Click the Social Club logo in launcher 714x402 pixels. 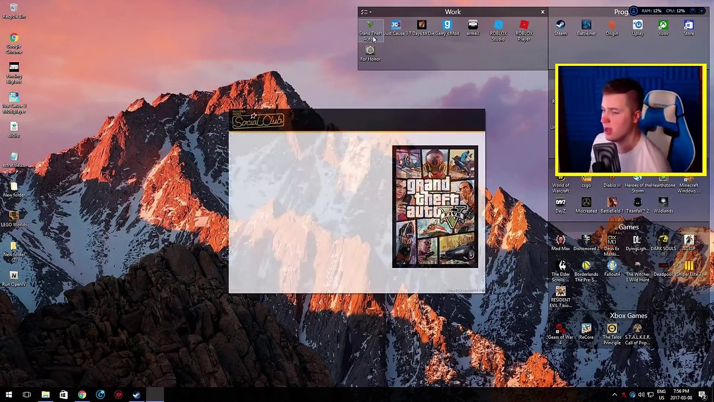(258, 119)
